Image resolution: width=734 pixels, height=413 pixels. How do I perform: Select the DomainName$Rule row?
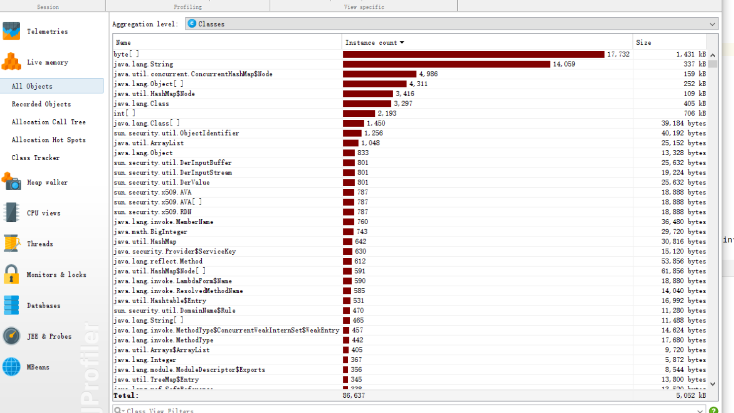click(x=410, y=310)
